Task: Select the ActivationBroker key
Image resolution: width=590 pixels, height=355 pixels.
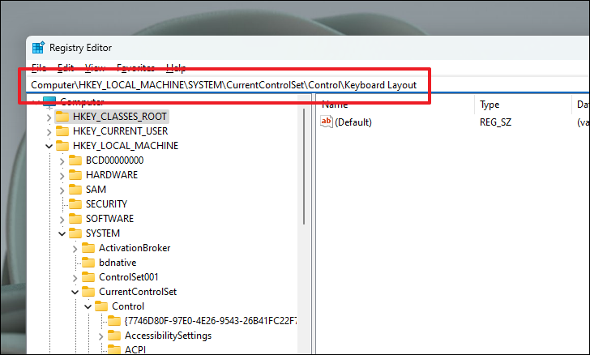Action: pyautogui.click(x=135, y=248)
